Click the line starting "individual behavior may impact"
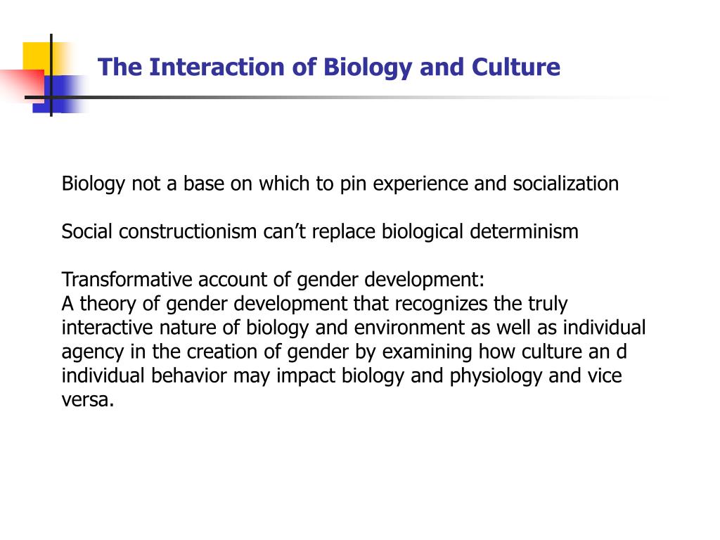The height and width of the screenshot is (540, 720). (342, 375)
